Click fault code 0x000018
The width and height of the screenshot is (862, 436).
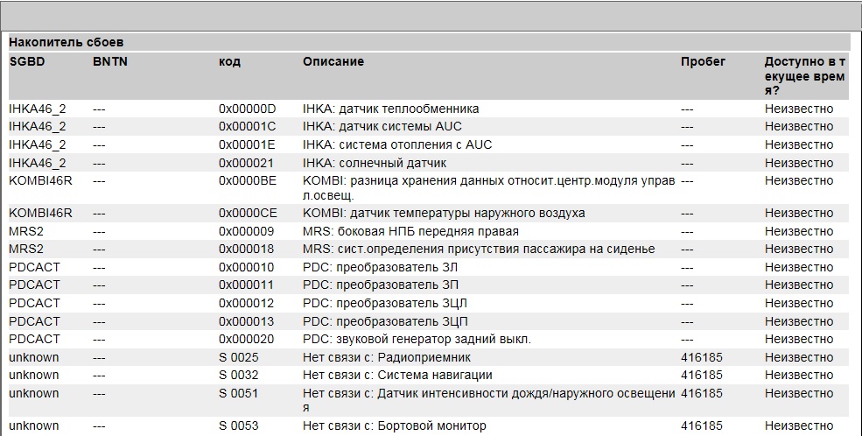coord(247,249)
